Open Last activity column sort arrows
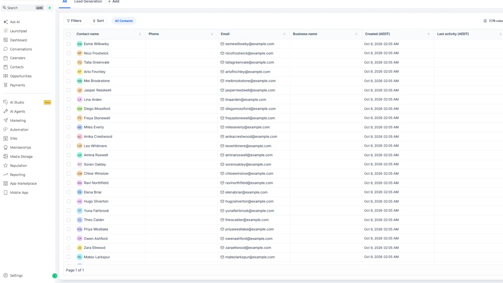The width and height of the screenshot is (503, 283). (x=500, y=34)
